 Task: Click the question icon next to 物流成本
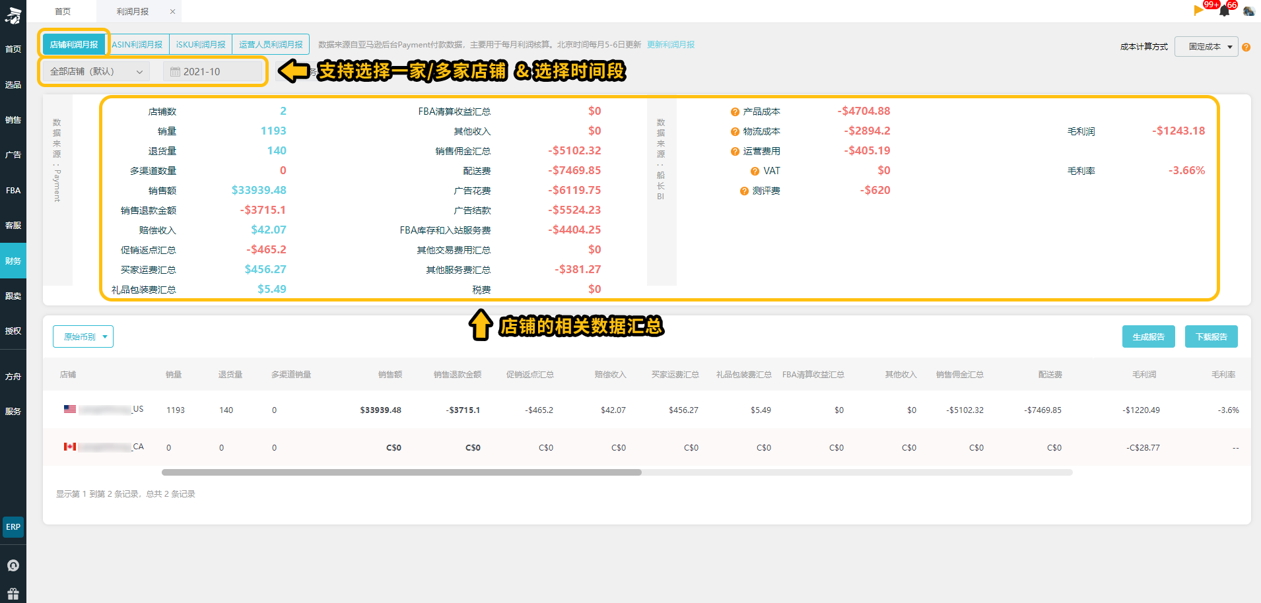tap(735, 132)
